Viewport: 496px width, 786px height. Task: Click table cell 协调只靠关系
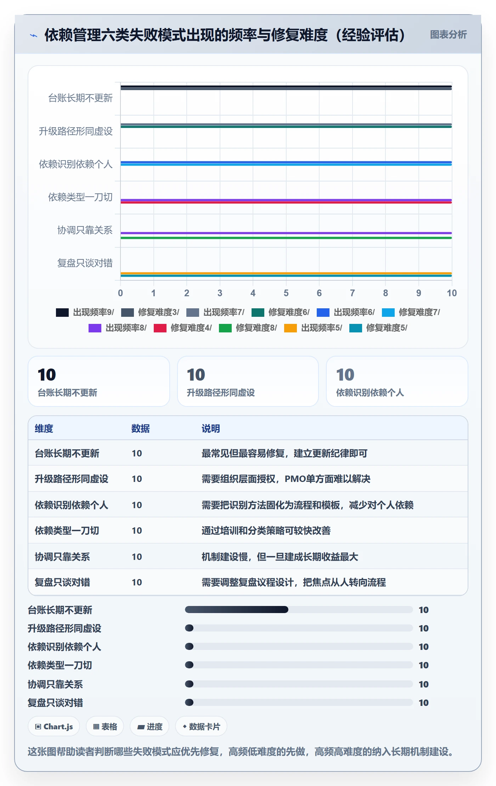(62, 557)
